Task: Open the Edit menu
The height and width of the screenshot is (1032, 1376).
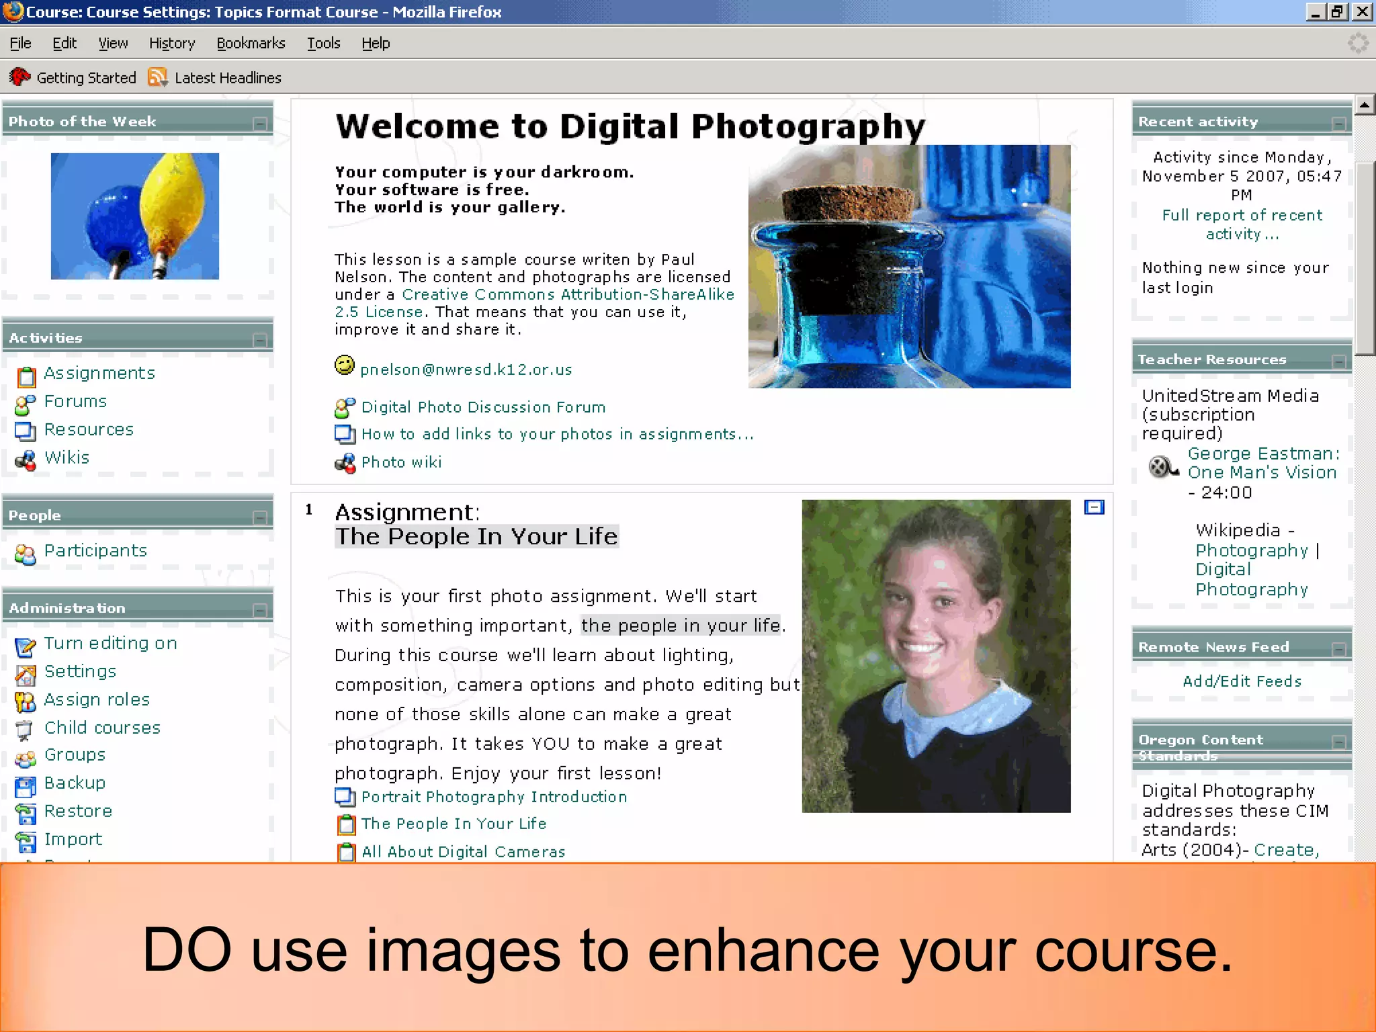Action: click(64, 43)
